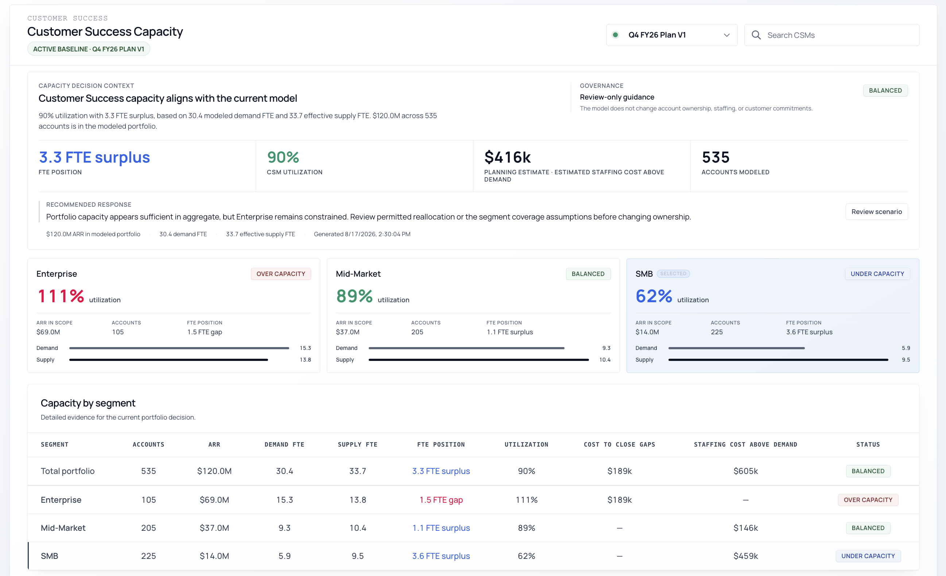Click the 535 accounts modeled value
946x576 pixels.
click(716, 157)
